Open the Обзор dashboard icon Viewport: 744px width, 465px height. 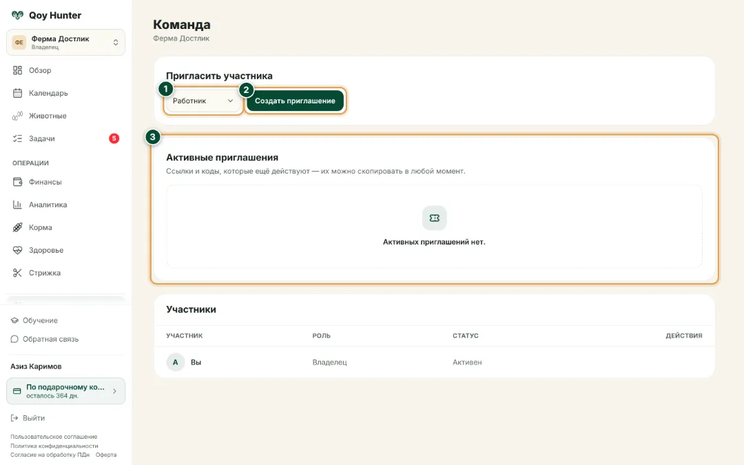(x=17, y=70)
